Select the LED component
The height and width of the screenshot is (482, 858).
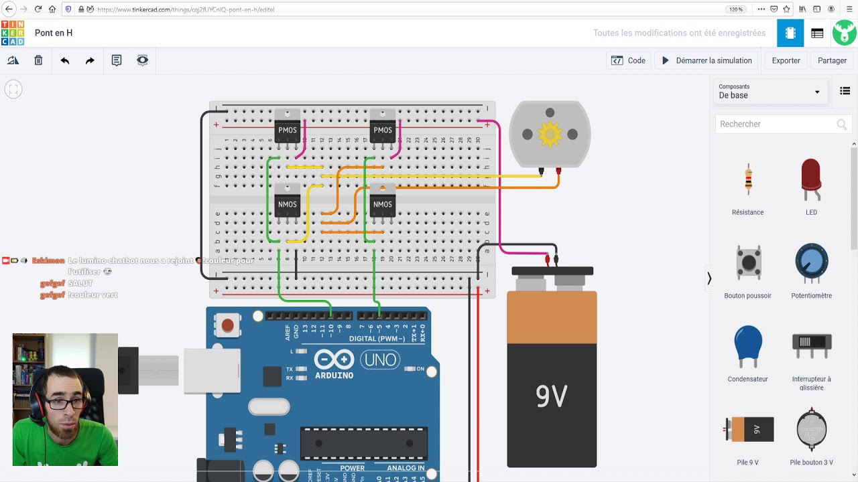pyautogui.click(x=811, y=187)
